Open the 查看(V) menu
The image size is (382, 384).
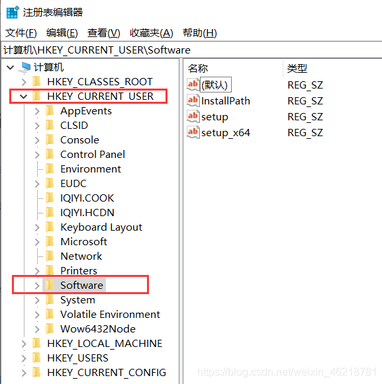[104, 33]
